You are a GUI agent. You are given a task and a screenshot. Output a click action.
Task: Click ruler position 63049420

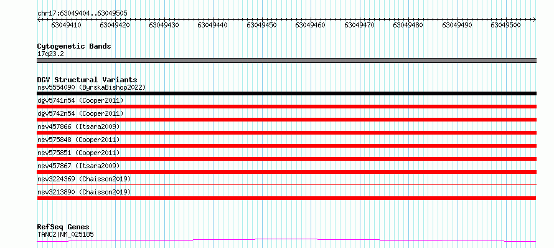pyautogui.click(x=115, y=25)
